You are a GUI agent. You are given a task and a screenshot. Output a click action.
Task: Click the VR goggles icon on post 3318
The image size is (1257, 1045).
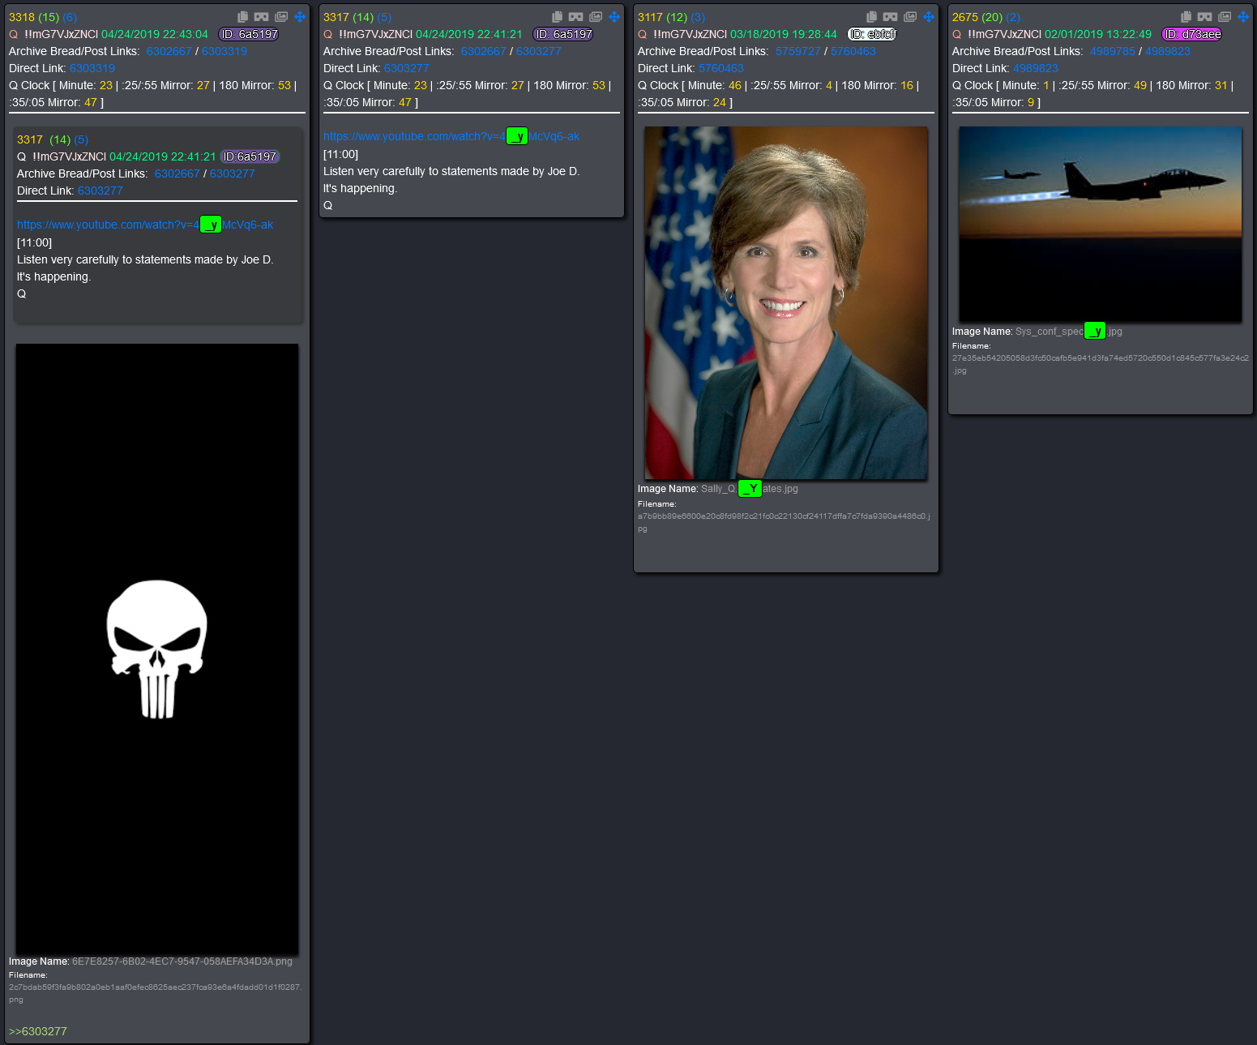pyautogui.click(x=261, y=17)
